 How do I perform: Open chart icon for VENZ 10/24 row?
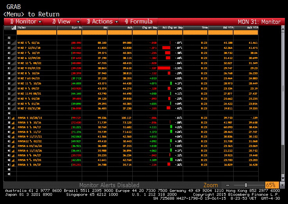click(x=14, y=73)
